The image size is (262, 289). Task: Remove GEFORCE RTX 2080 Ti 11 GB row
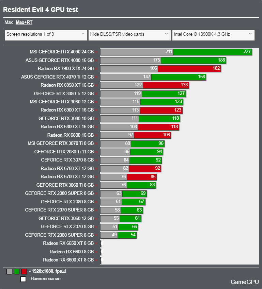click(96, 152)
